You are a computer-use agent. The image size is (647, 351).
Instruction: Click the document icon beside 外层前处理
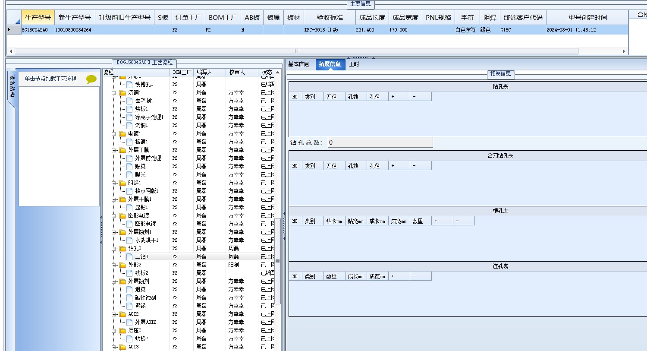click(129, 158)
